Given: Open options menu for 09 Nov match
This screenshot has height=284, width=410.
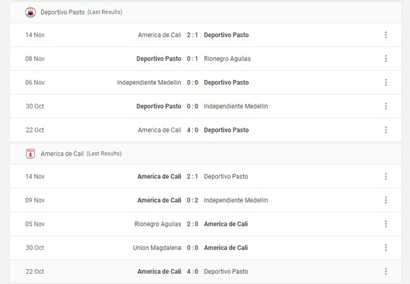Looking at the screenshot, I should (x=386, y=200).
